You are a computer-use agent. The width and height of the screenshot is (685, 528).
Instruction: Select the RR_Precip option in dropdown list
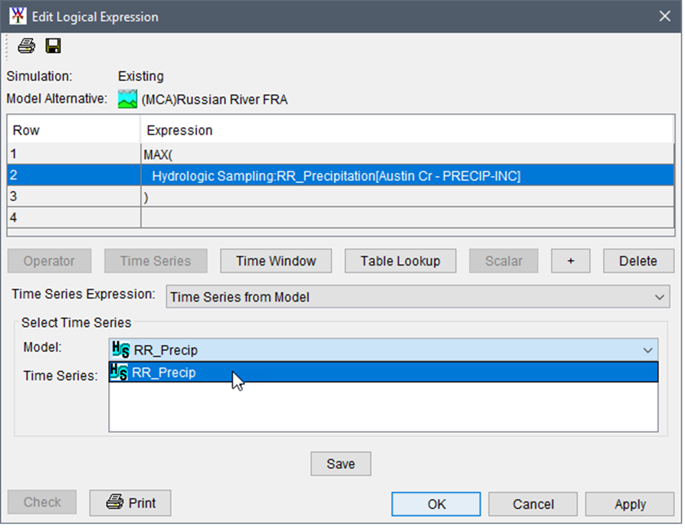click(x=164, y=373)
